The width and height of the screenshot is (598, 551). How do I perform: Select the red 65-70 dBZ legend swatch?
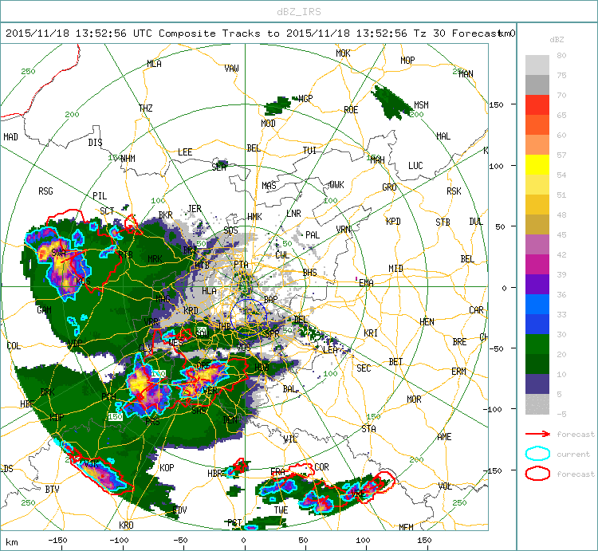[537, 105]
